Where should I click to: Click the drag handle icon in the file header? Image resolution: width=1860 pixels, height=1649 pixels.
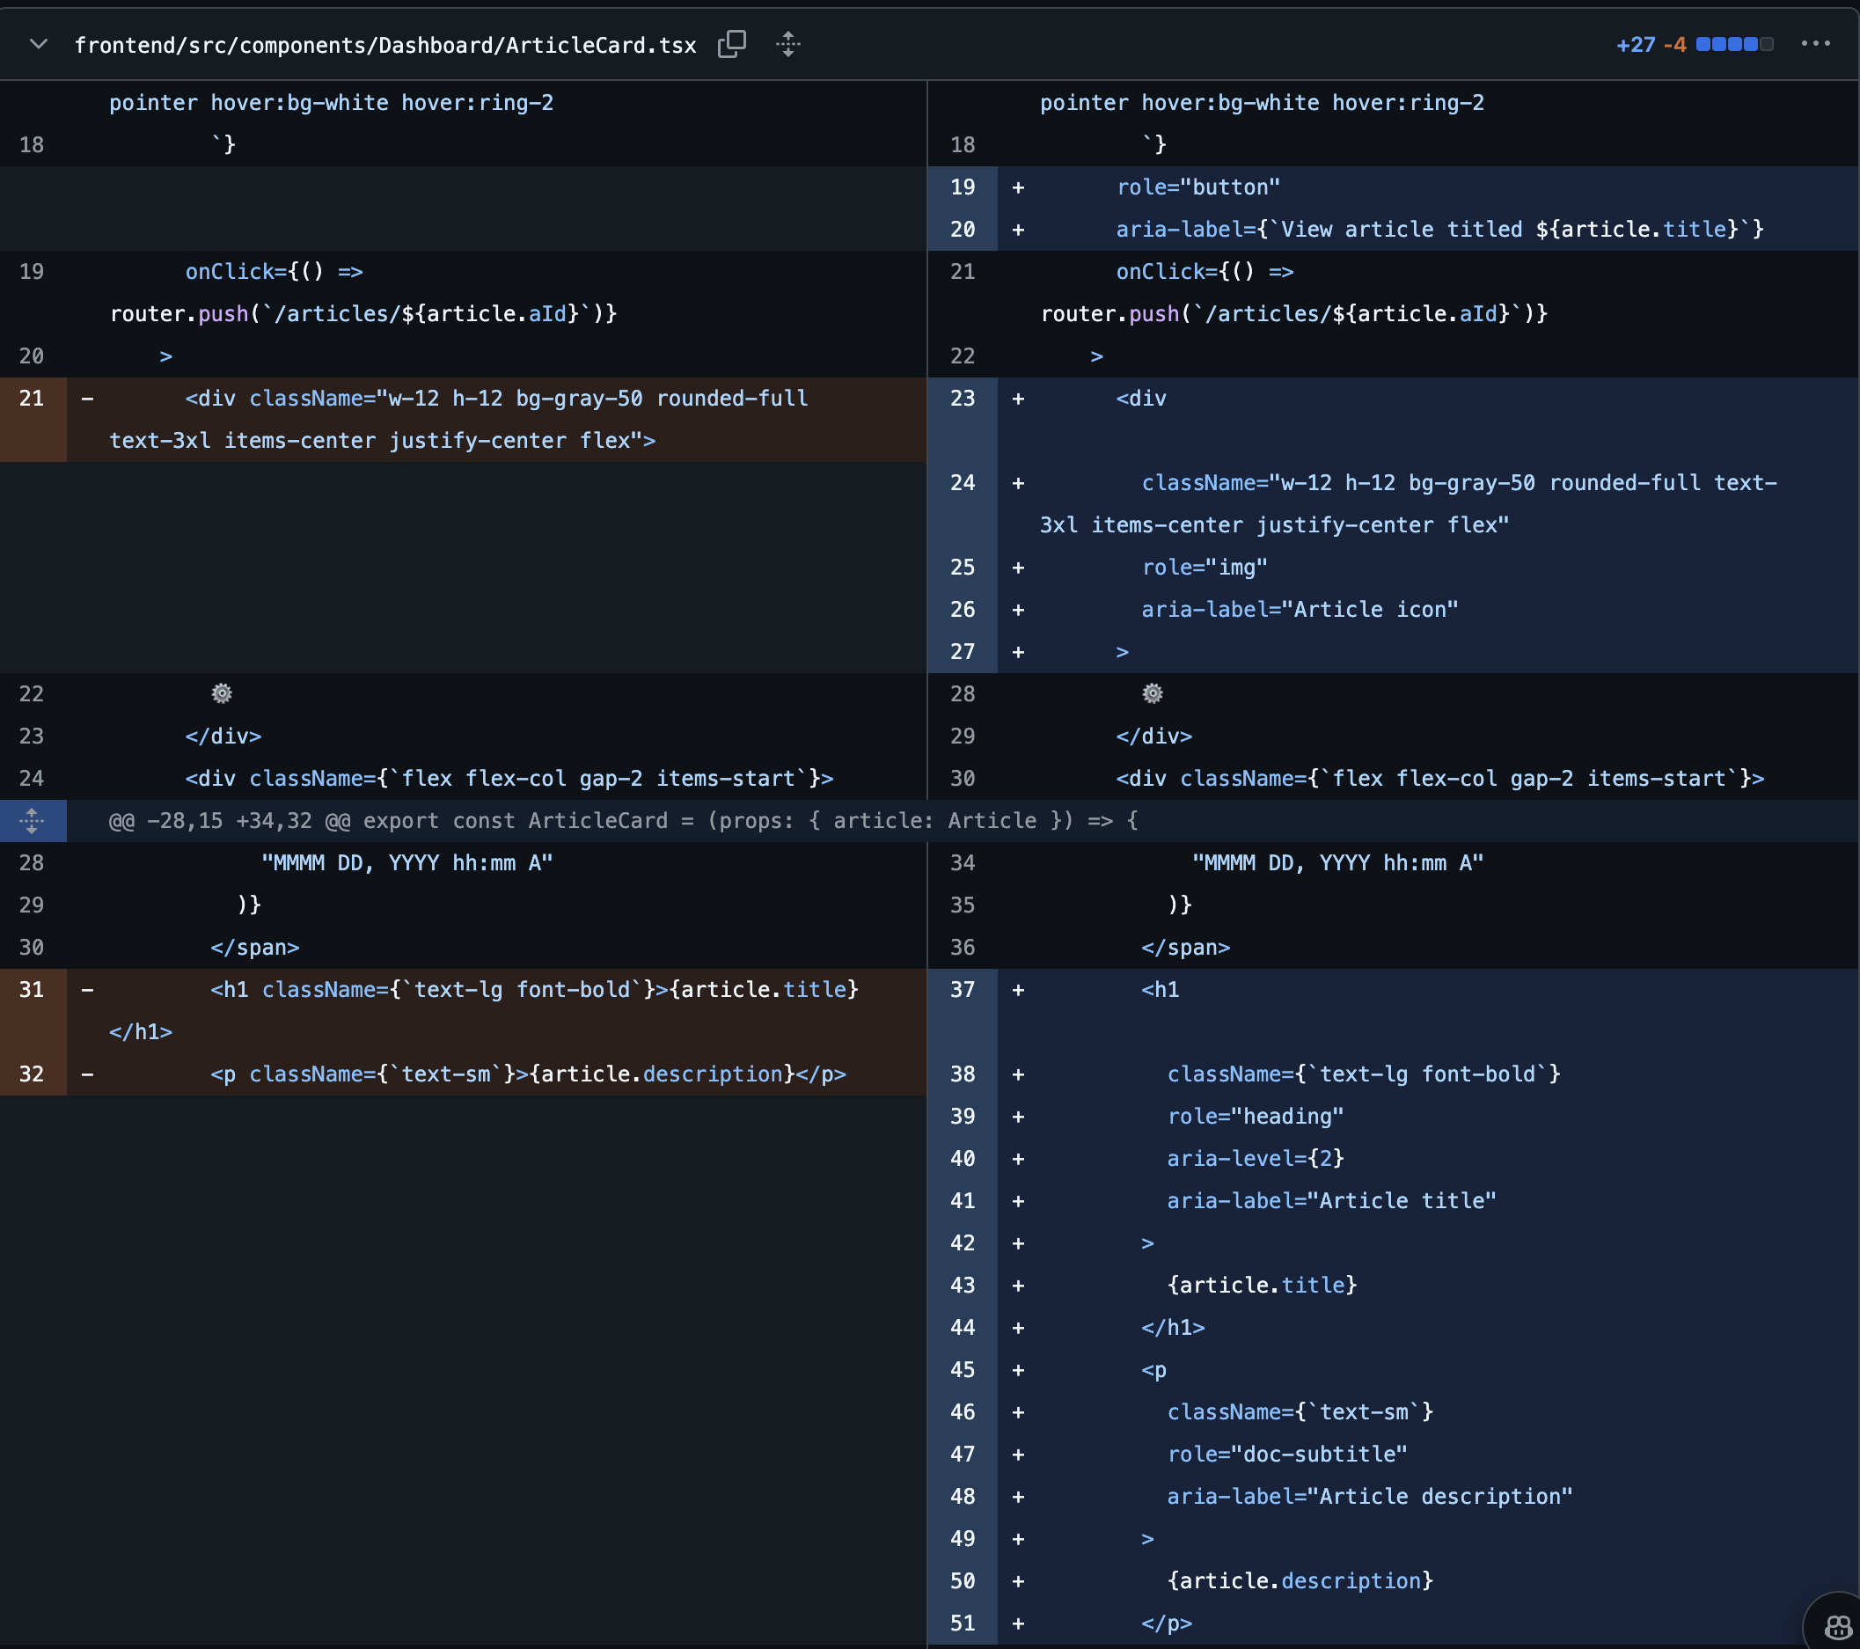click(788, 44)
